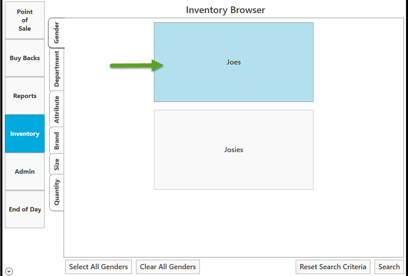Select the Inventory section

pyautogui.click(x=25, y=133)
